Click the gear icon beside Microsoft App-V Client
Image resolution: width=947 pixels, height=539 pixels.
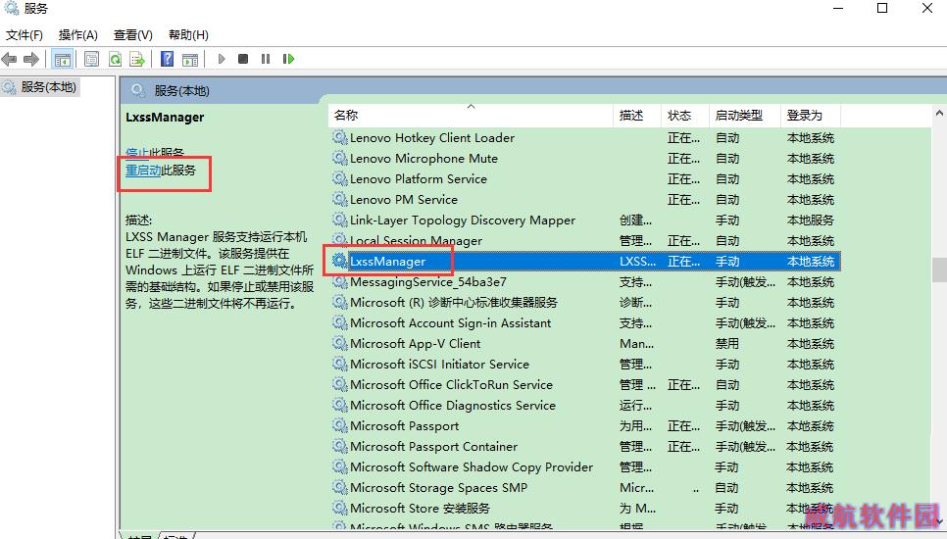(x=340, y=343)
